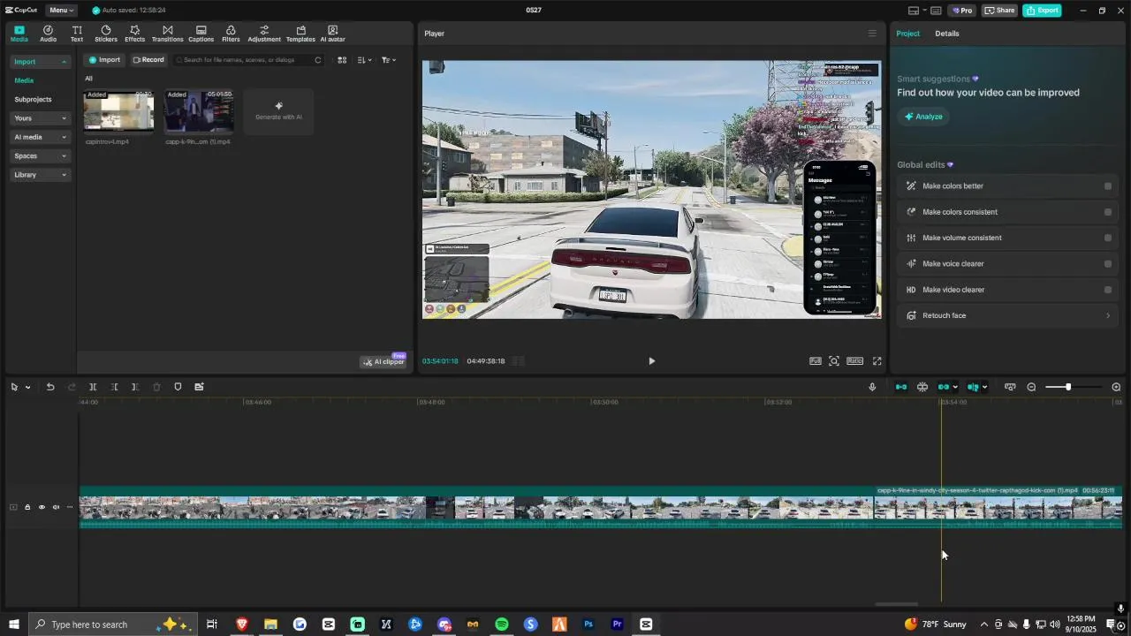
Task: Click the Full quality icon in player
Action: click(816, 361)
